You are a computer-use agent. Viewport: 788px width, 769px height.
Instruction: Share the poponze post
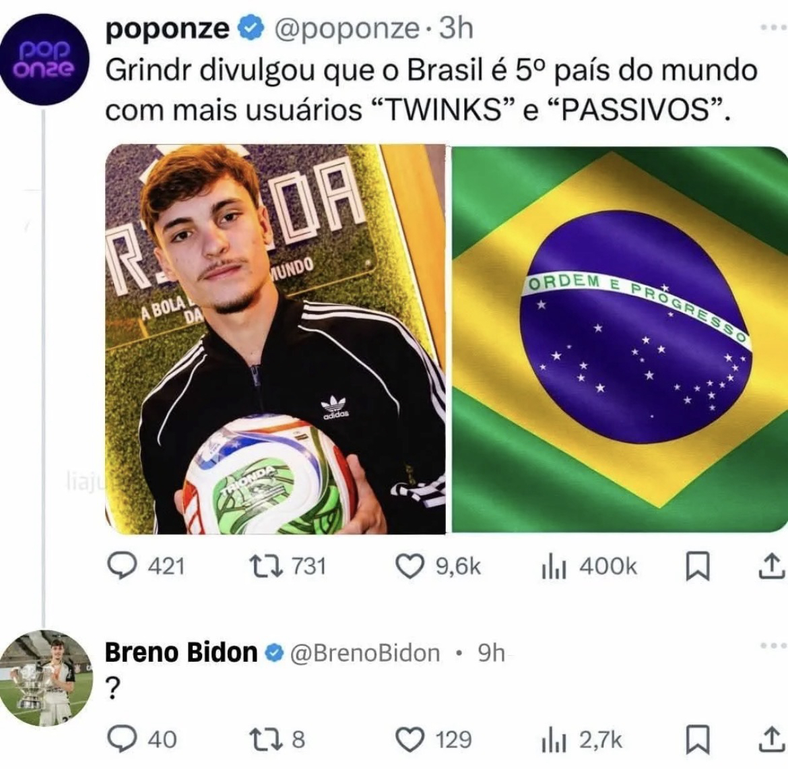(770, 566)
